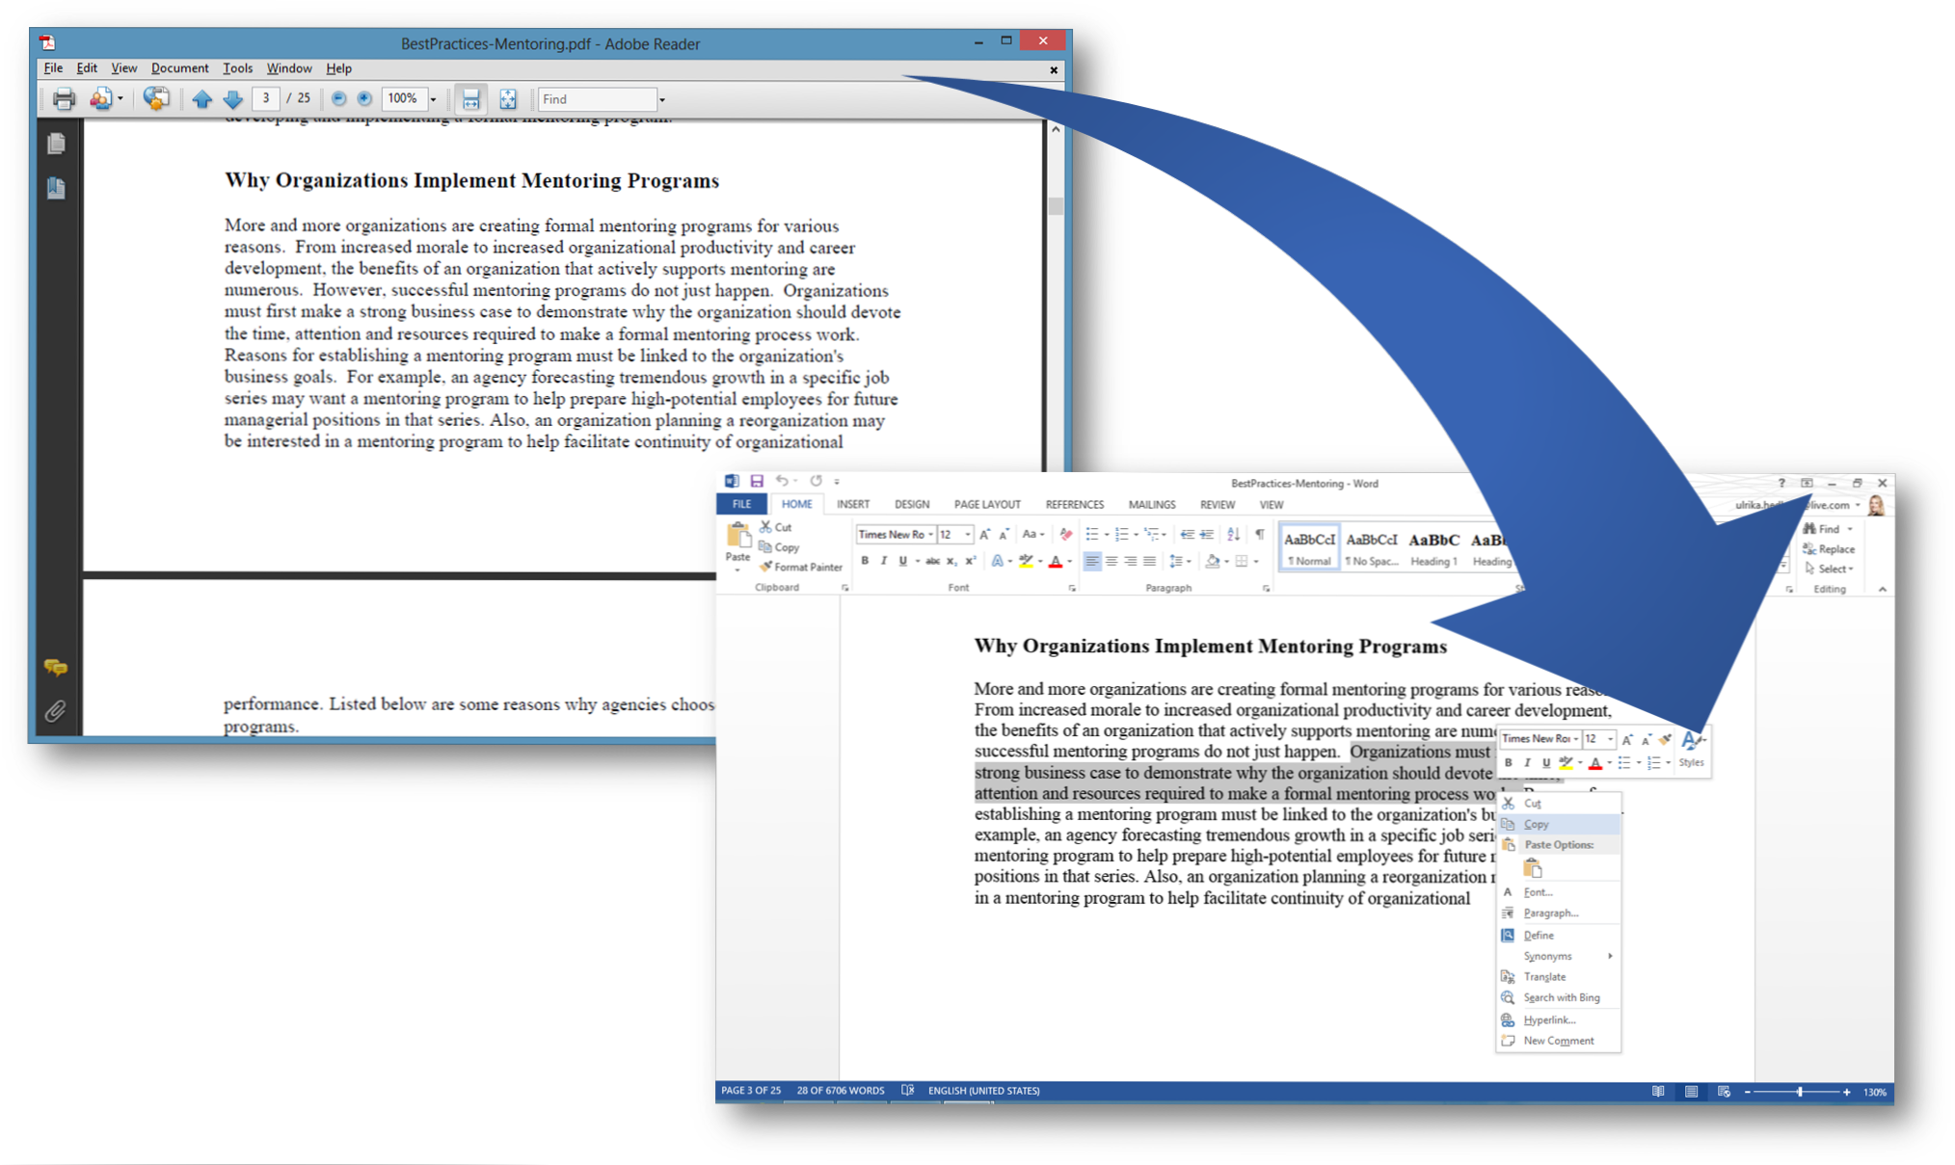Image resolution: width=1955 pixels, height=1165 pixels.
Task: Switch to the INSERT ribbon tab
Action: (853, 504)
